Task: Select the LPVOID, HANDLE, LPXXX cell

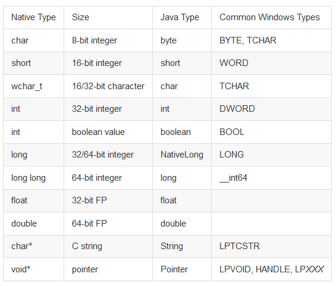Action: coord(272,269)
